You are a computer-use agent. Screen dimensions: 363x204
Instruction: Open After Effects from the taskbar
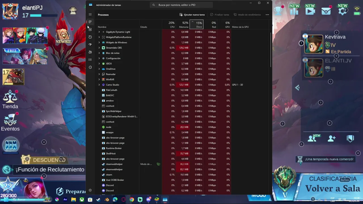(65, 199)
